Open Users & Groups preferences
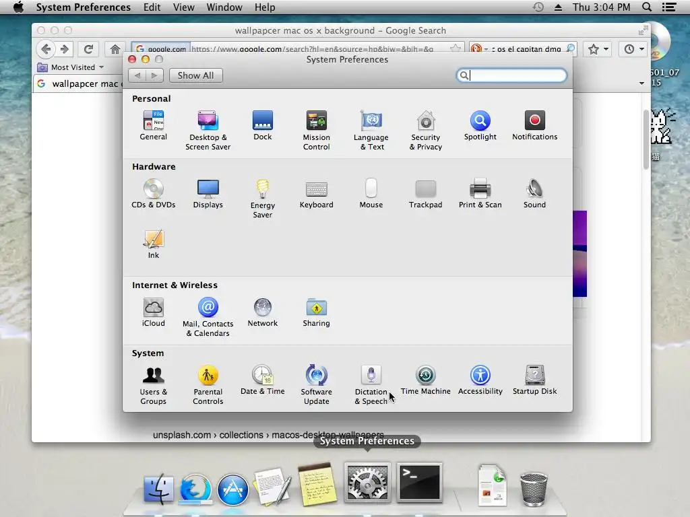 [x=153, y=385]
